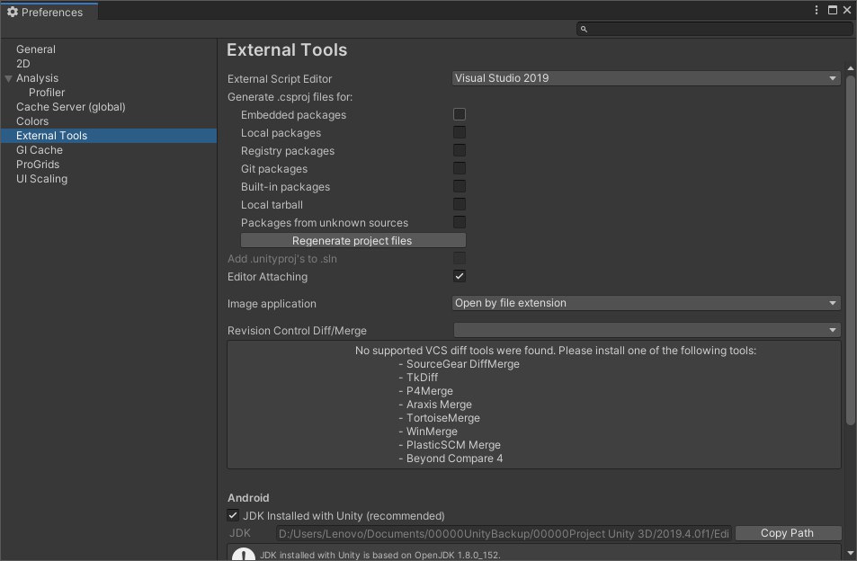Select the General preferences category
Viewport: 857px width, 561px height.
[36, 49]
